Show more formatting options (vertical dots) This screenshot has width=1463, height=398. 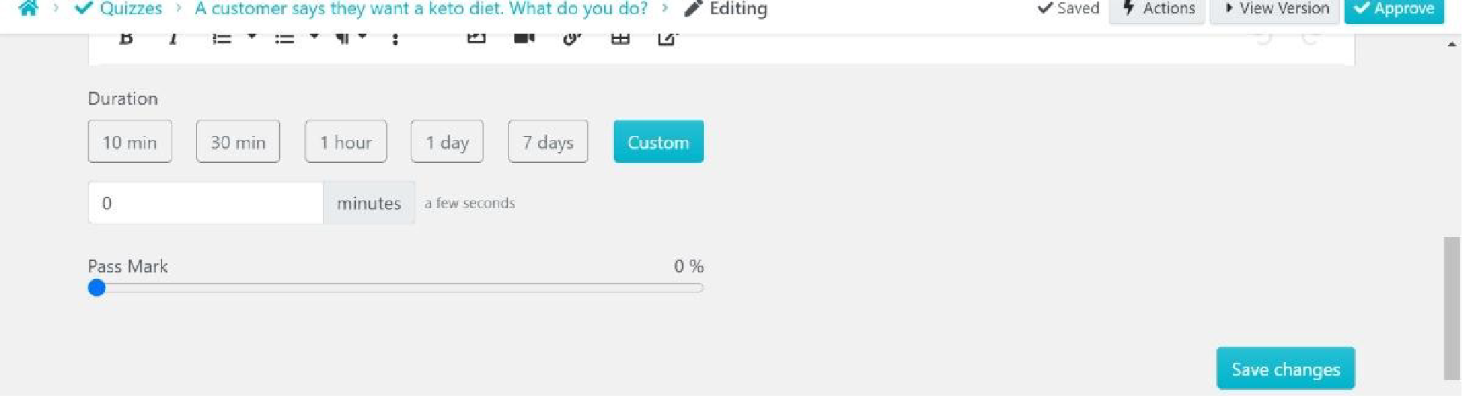pos(395,39)
